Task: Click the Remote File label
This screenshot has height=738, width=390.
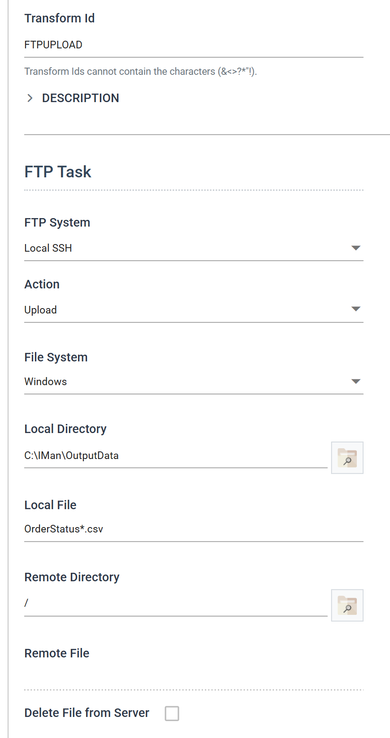Action: (57, 653)
